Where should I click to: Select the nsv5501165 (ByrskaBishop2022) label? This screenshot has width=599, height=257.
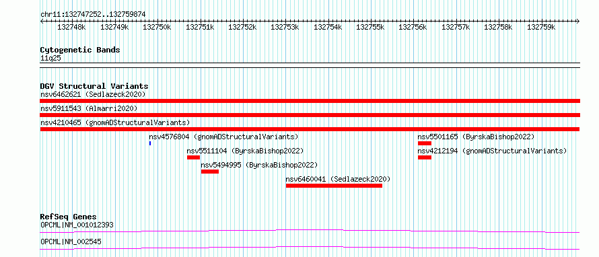click(x=476, y=137)
